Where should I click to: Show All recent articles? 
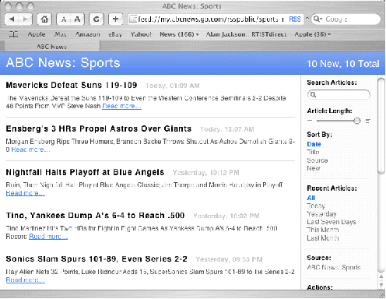pyautogui.click(x=311, y=198)
